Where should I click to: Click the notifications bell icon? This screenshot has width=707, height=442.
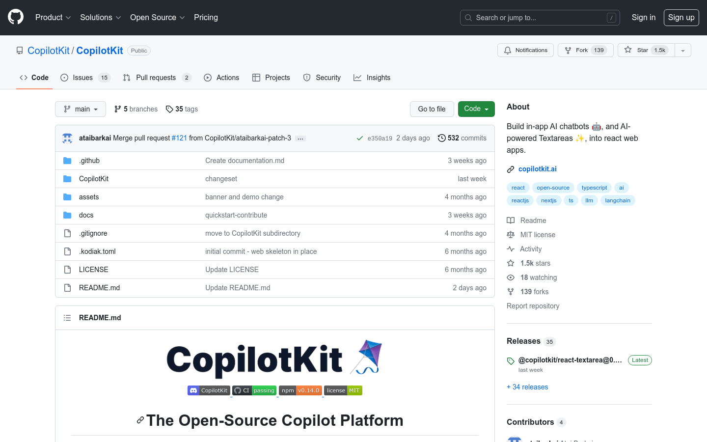coord(508,50)
